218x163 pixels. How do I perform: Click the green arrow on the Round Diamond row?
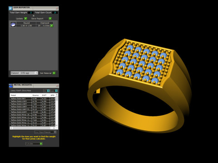click(x=52, y=26)
